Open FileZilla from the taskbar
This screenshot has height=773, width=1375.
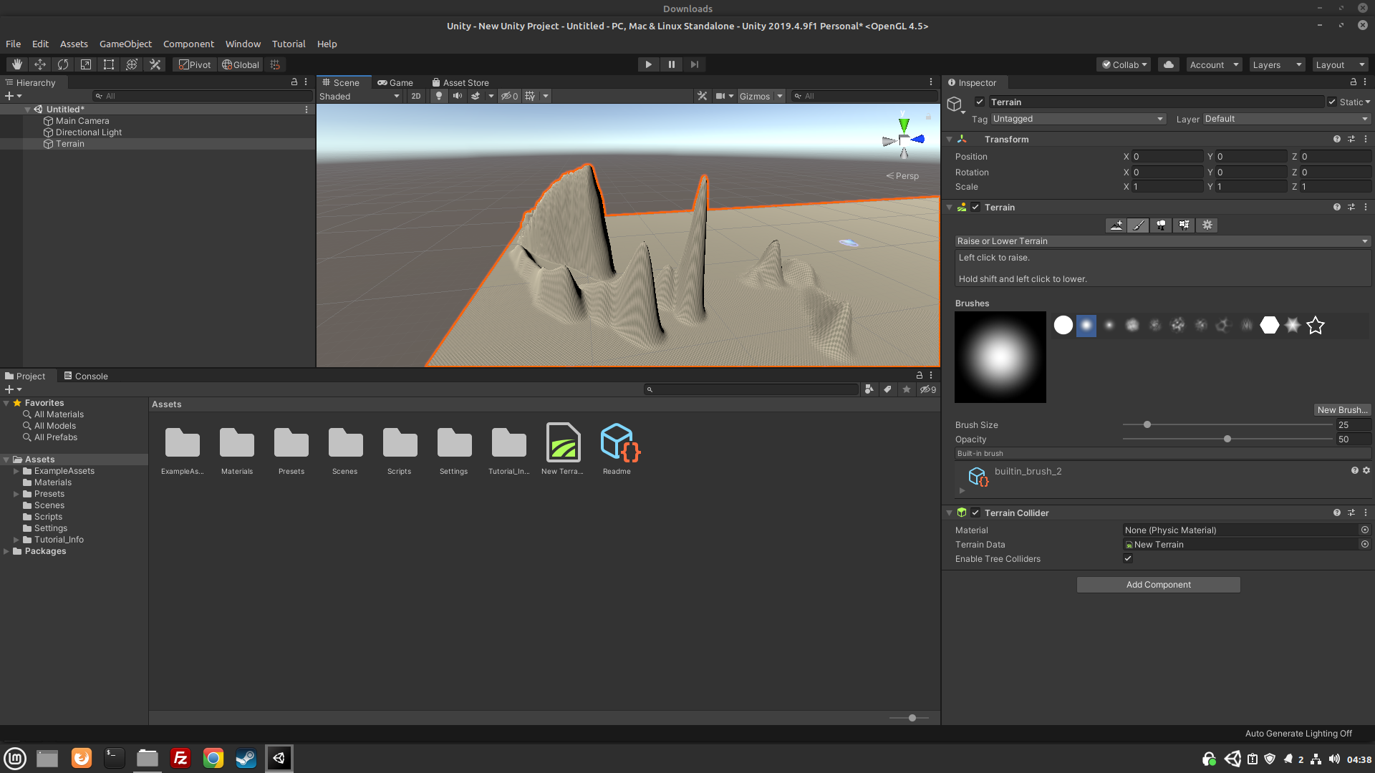[x=180, y=758]
